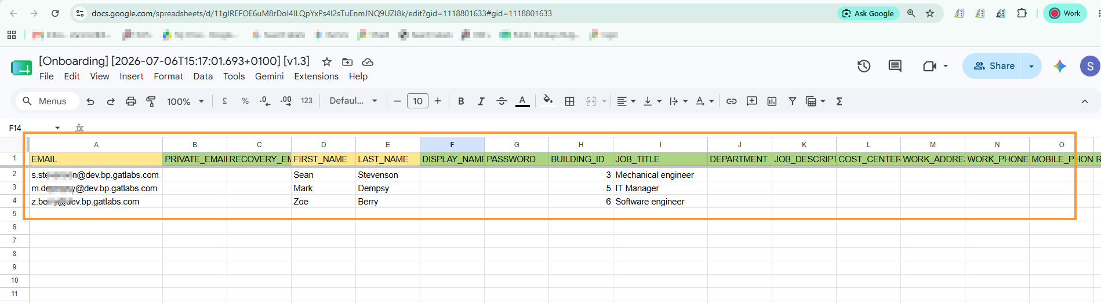Decrease font size minus button
This screenshot has width=1101, height=303.
(x=397, y=101)
